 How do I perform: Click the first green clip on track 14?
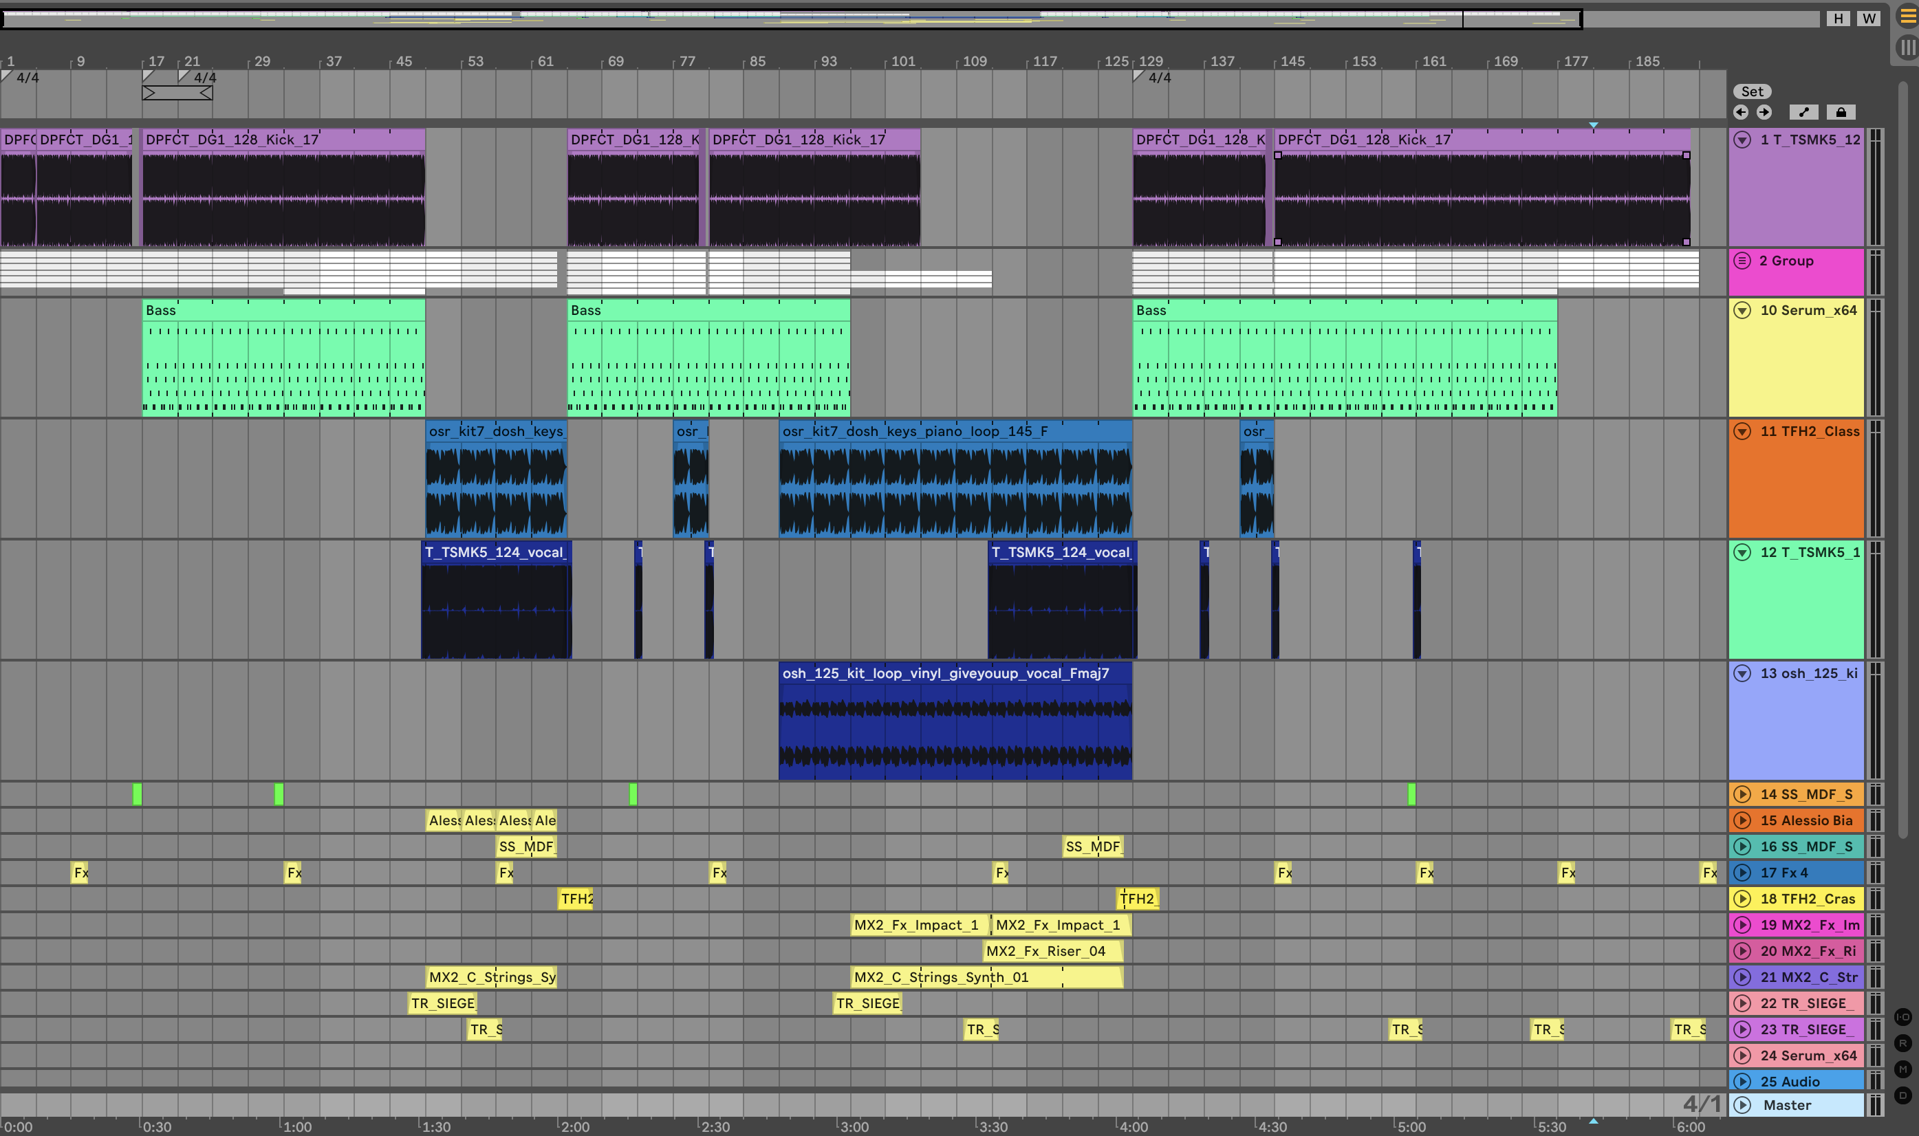(x=137, y=794)
